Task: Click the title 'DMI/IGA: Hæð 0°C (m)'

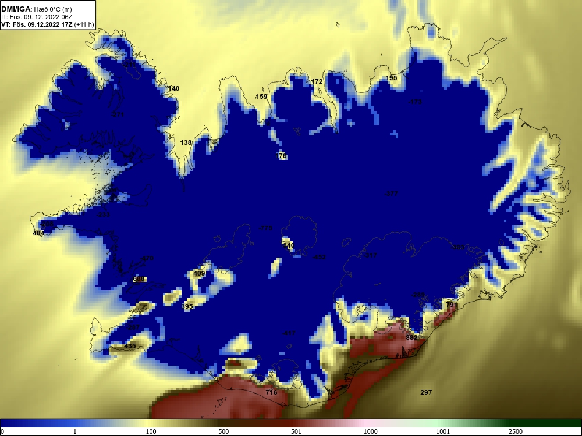Action: click(x=37, y=9)
